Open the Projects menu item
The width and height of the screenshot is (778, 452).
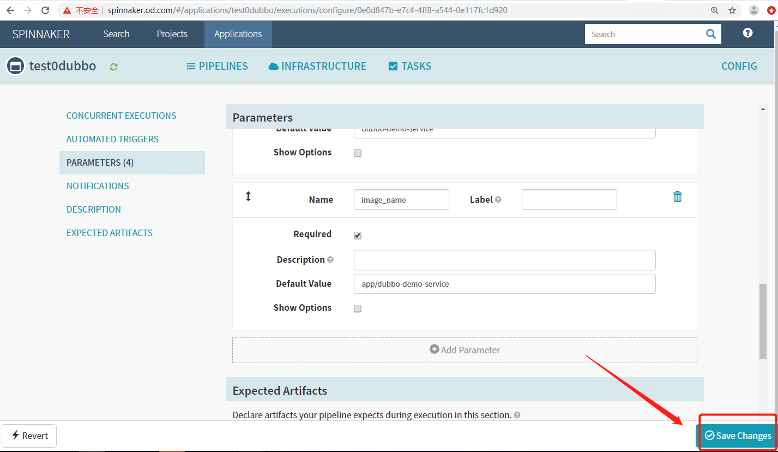172,34
